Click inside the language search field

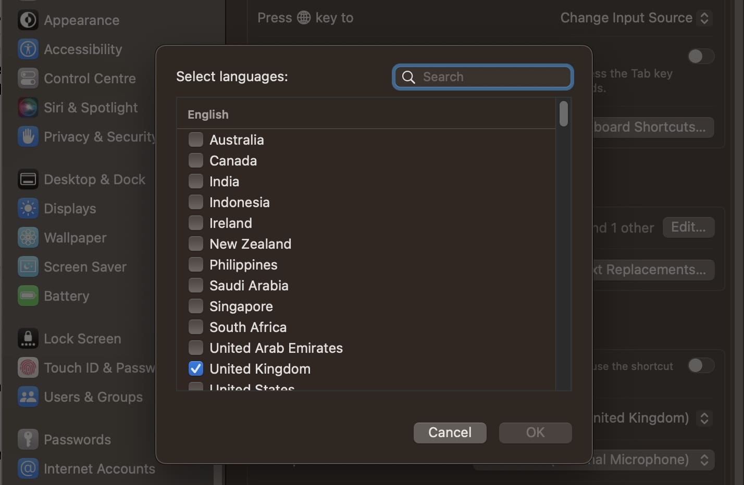pos(482,76)
